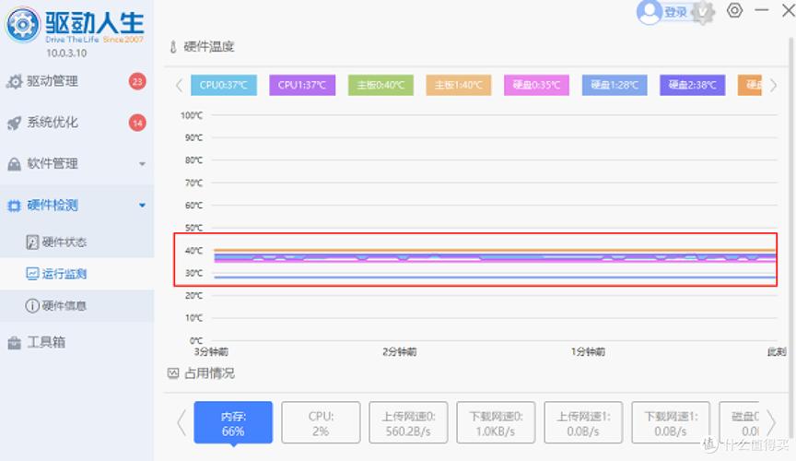The image size is (796, 461).
Task: Click 硬件检测 chip icon in sidebar
Action: [14, 206]
